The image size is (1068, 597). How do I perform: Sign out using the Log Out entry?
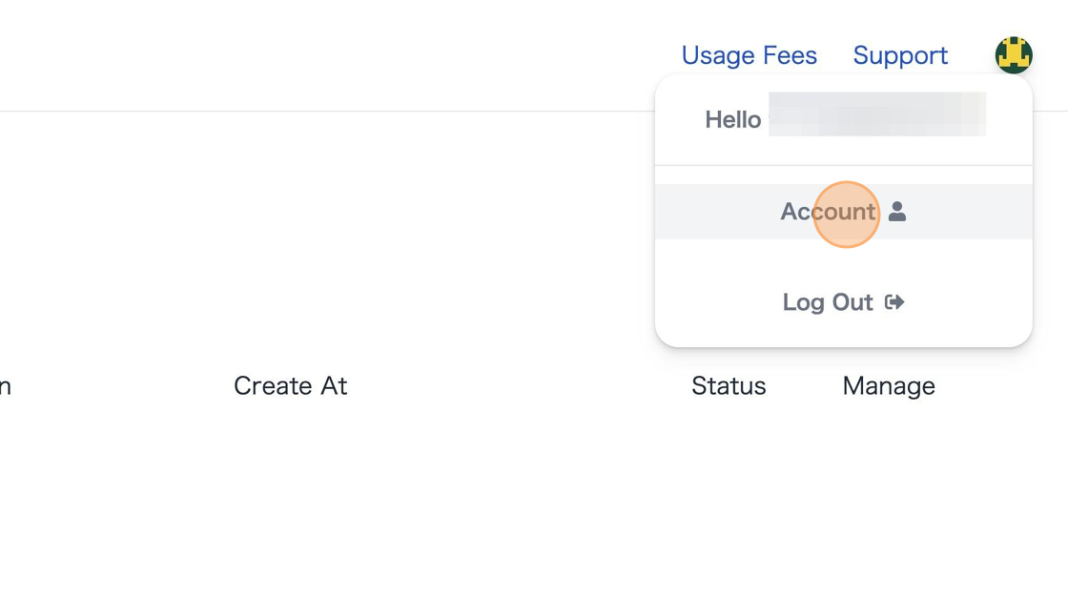pos(843,302)
